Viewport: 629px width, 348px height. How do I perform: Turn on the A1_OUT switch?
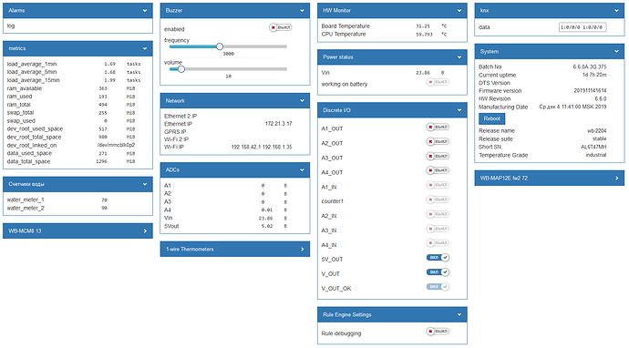click(x=438, y=128)
